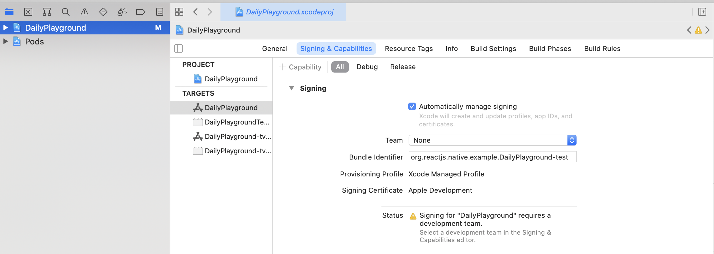
Task: Jump to previous issue arrow
Action: [x=689, y=30]
